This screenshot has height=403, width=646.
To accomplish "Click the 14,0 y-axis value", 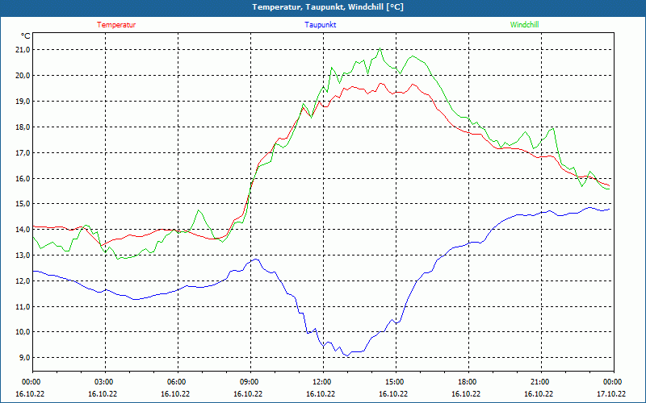I will coord(23,230).
